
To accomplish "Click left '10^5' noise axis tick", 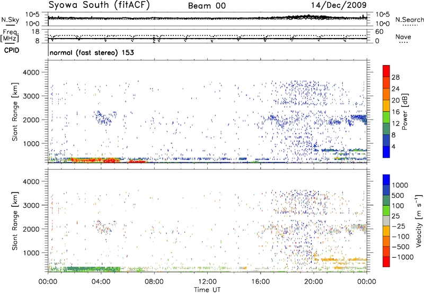I will (x=32, y=15).
